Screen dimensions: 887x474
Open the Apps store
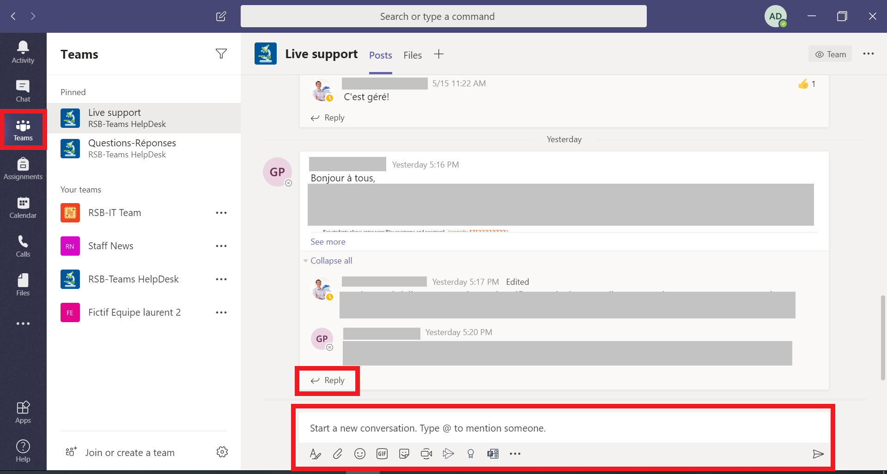pyautogui.click(x=23, y=412)
